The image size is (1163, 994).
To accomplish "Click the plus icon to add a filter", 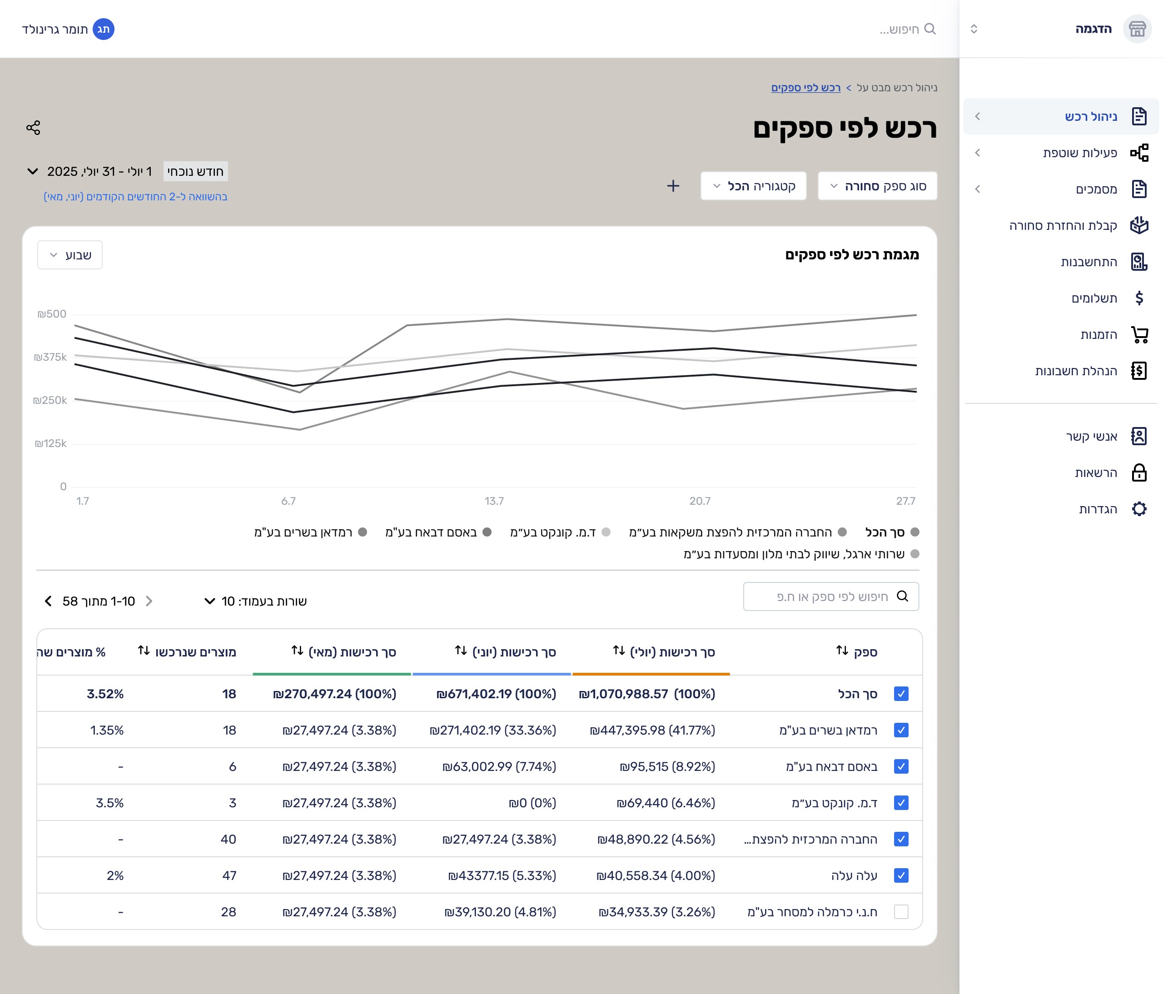I will click(672, 186).
